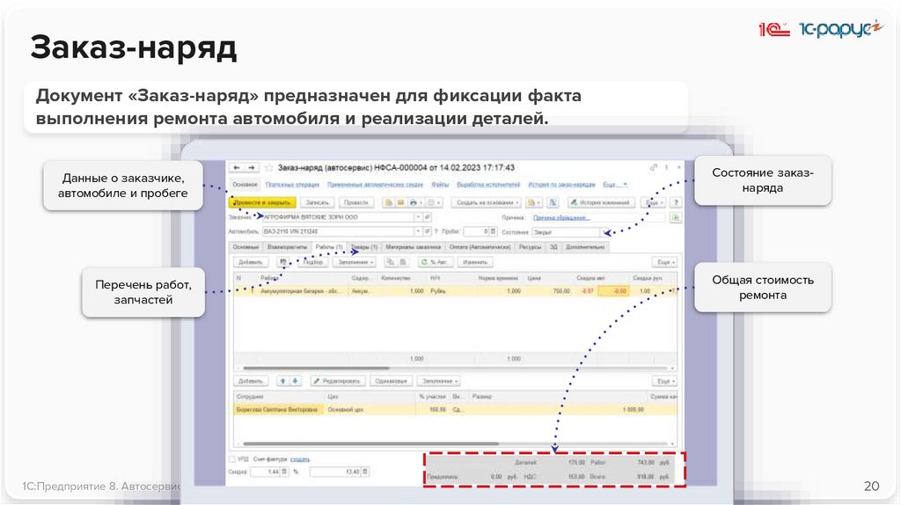The height and width of the screenshot is (505, 901).
Task: Click the envelope icon in the toolbar
Action: pyautogui.click(x=400, y=203)
